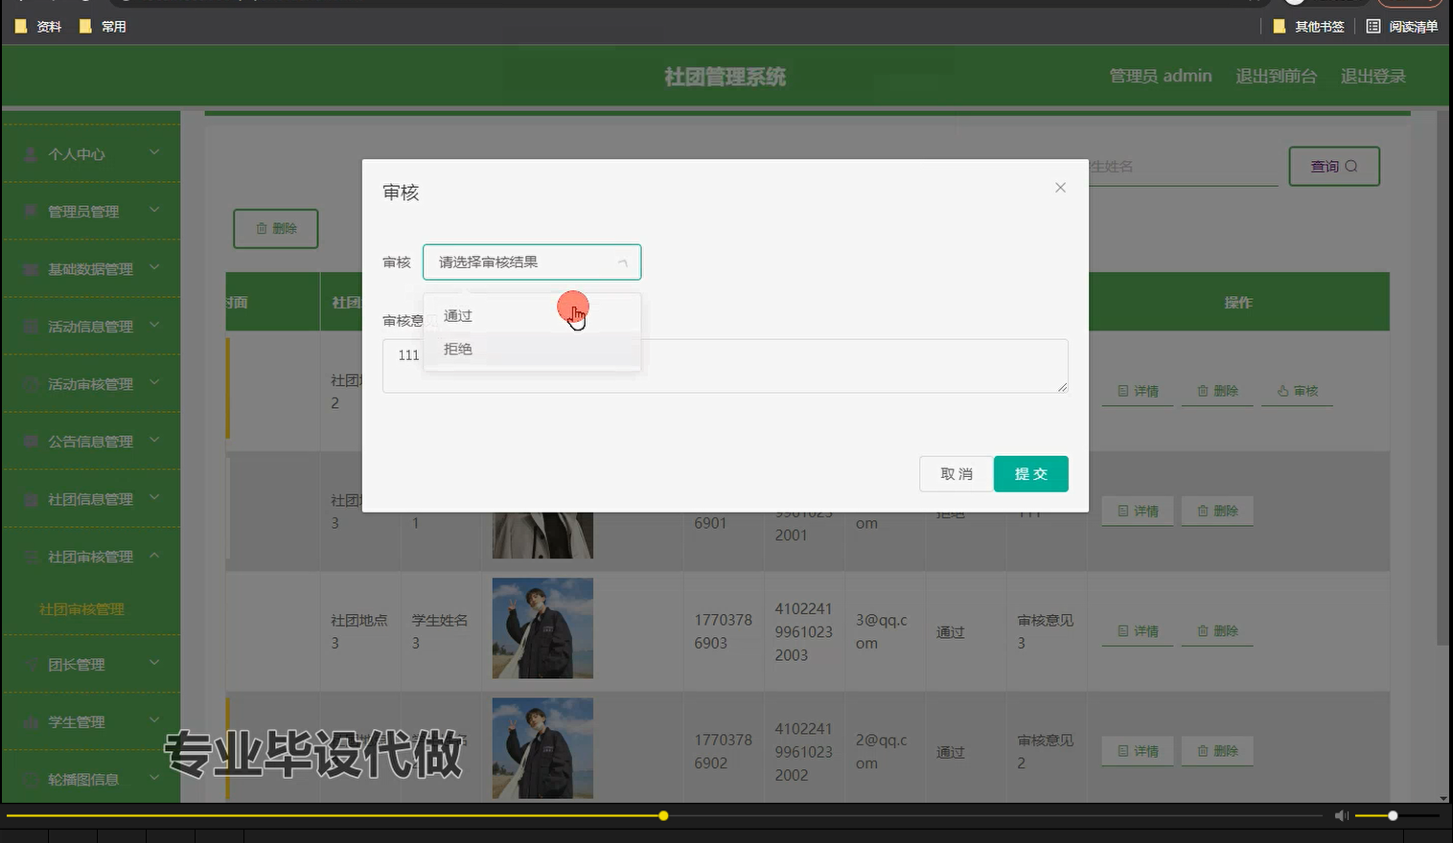Click the 常用 bookmark folder icon

tap(85, 26)
